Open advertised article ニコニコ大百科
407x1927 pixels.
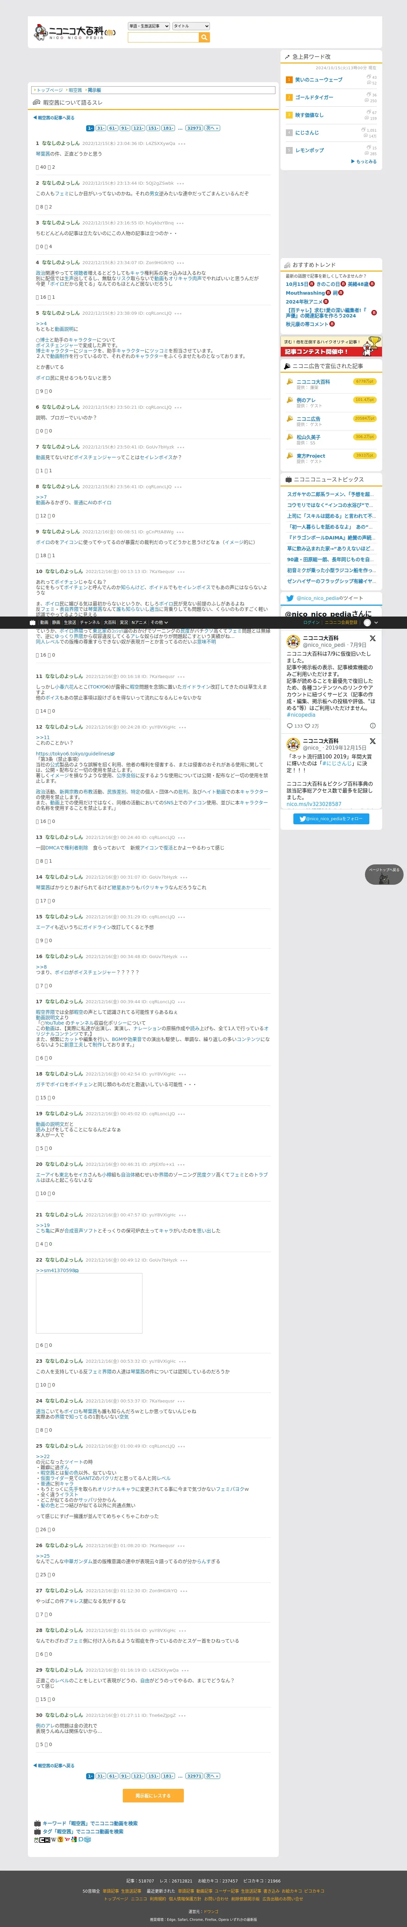(313, 382)
